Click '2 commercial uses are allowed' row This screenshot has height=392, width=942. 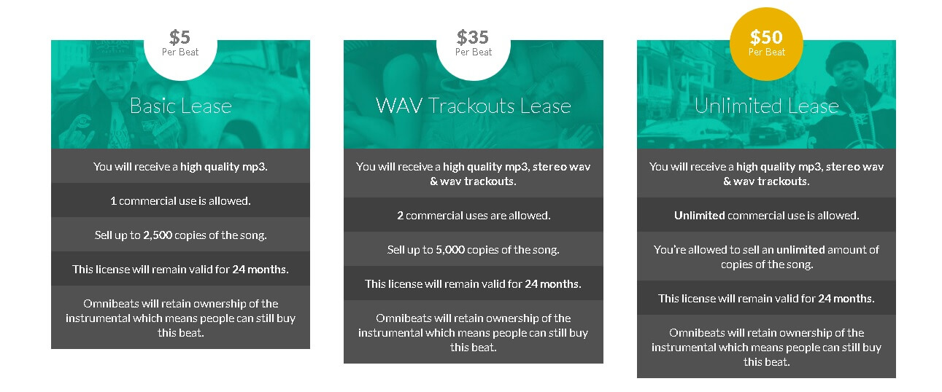(474, 215)
